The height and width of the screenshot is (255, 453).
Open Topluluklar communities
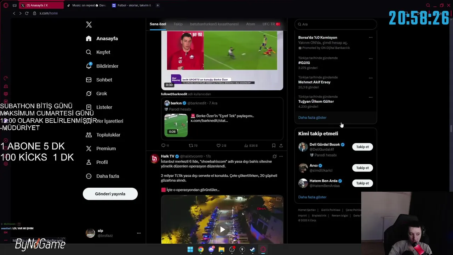coord(103,135)
